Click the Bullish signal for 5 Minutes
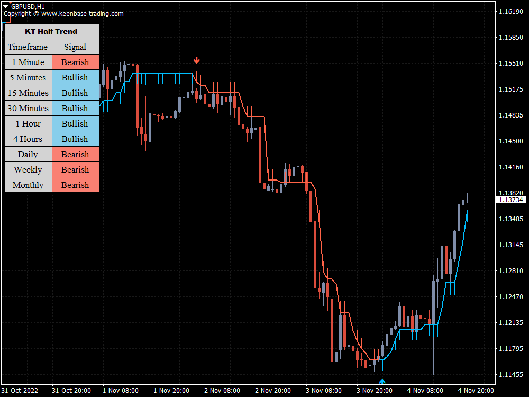Image resolution: width=529 pixels, height=397 pixels. [x=76, y=77]
